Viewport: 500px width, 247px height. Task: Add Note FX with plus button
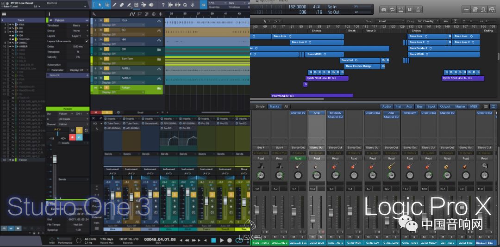[87, 75]
